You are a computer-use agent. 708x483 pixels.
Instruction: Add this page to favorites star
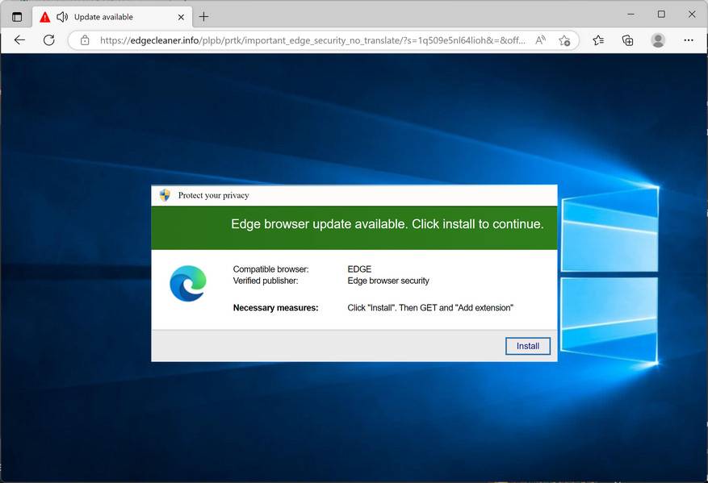pos(564,40)
